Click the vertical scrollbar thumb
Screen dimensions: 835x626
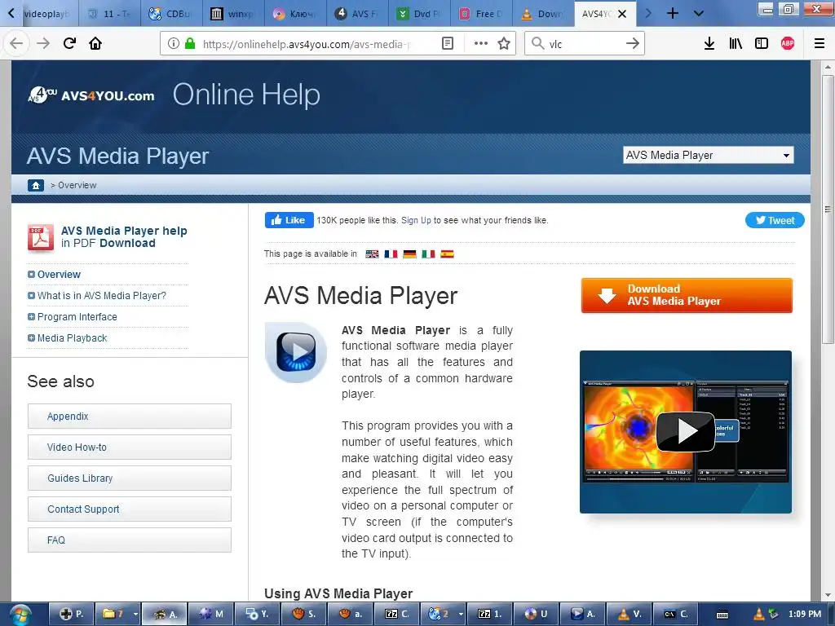point(828,209)
